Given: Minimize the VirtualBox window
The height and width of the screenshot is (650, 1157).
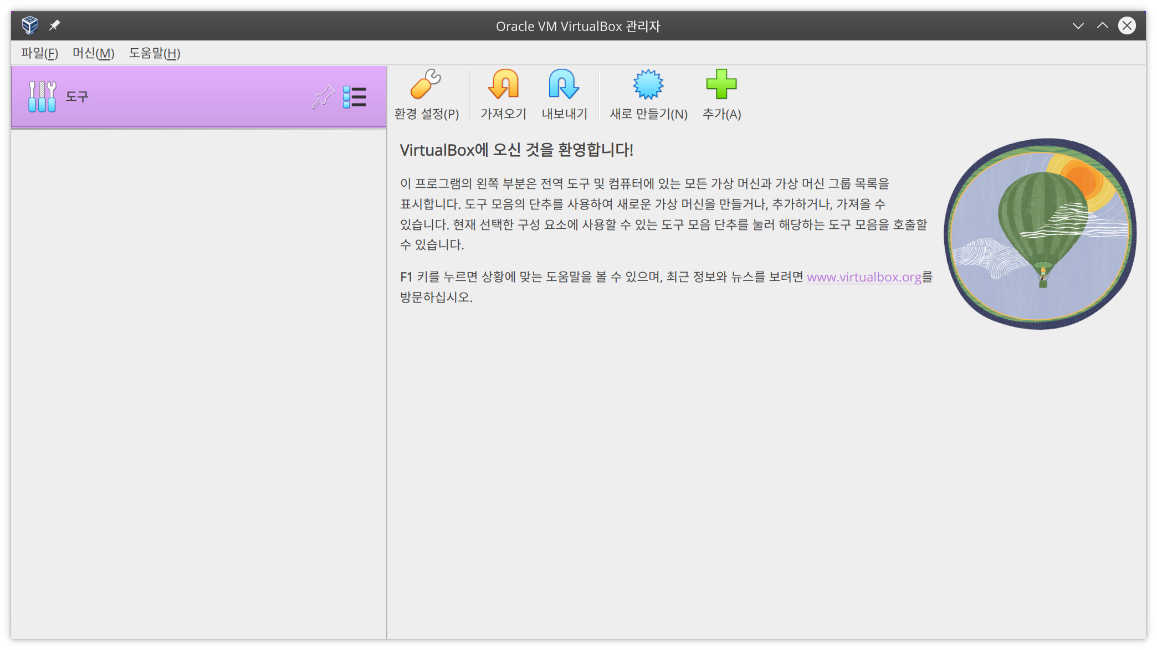Looking at the screenshot, I should tap(1078, 25).
